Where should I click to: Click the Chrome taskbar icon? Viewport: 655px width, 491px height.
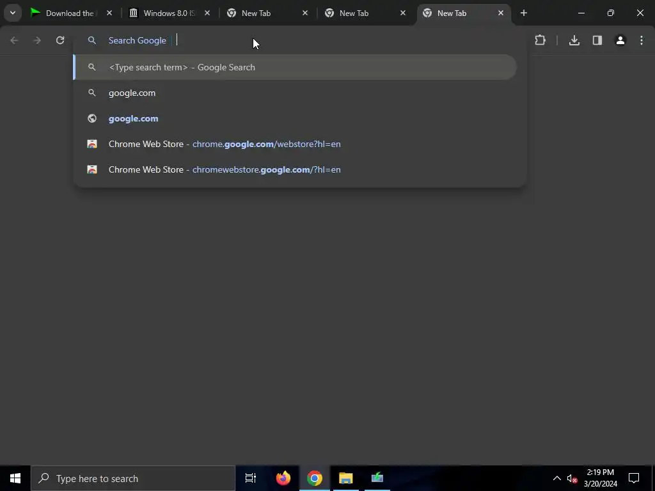click(315, 478)
